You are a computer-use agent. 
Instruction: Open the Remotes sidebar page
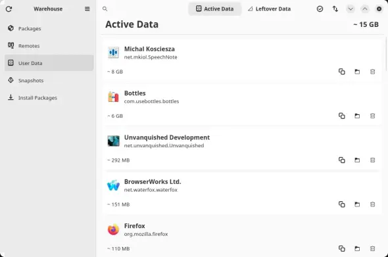pyautogui.click(x=49, y=46)
